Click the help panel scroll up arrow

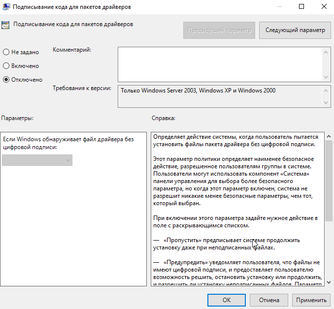(329, 136)
